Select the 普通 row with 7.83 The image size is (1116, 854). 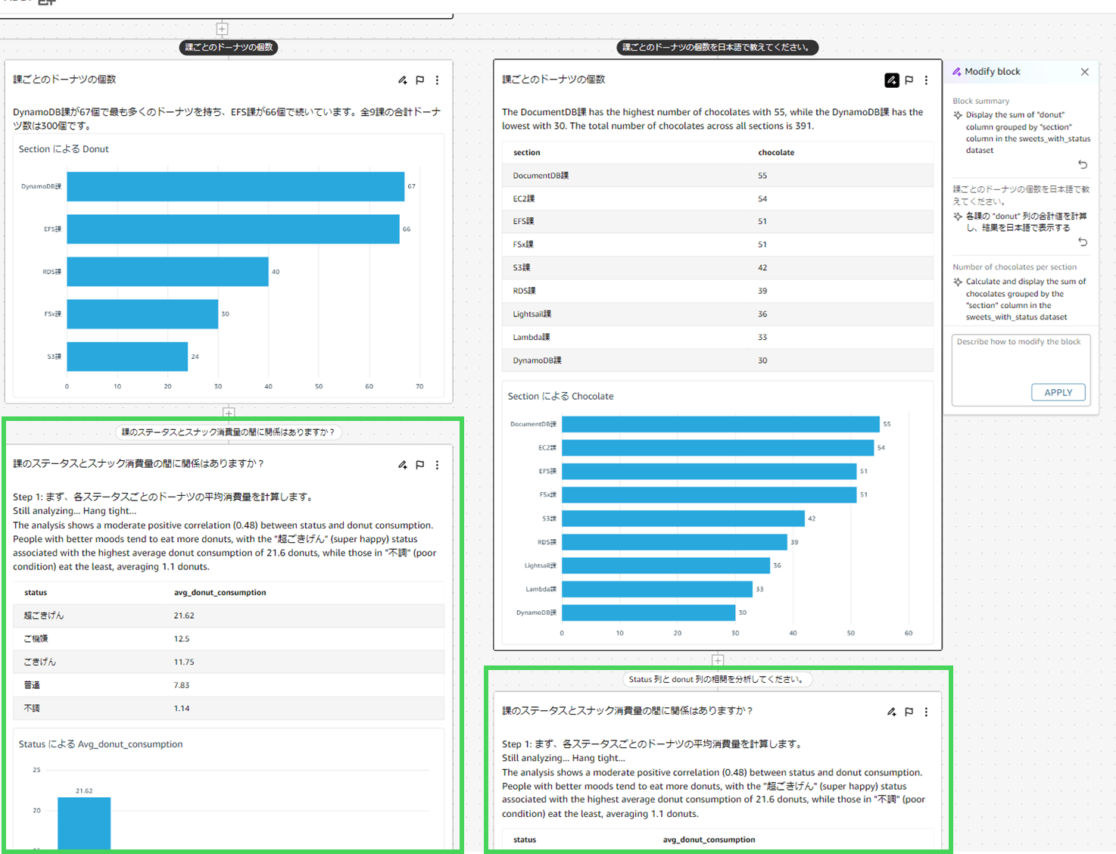click(229, 685)
